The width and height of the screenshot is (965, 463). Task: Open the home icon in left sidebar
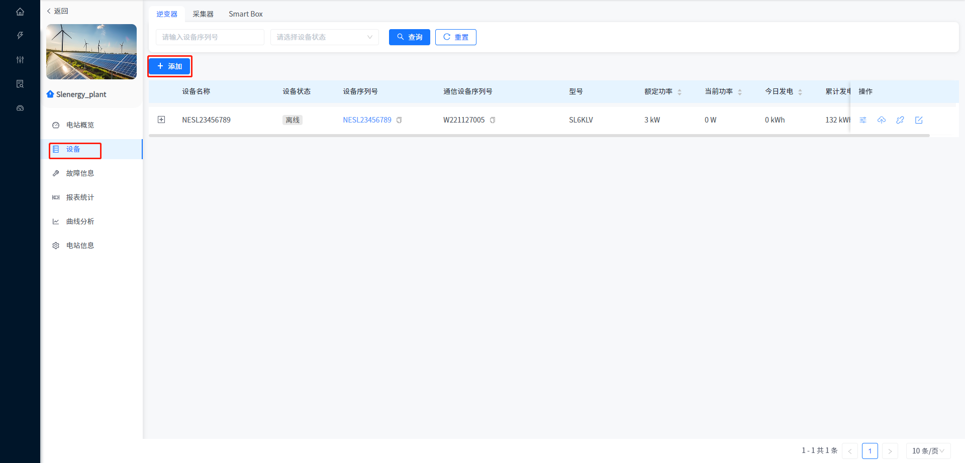tap(20, 12)
